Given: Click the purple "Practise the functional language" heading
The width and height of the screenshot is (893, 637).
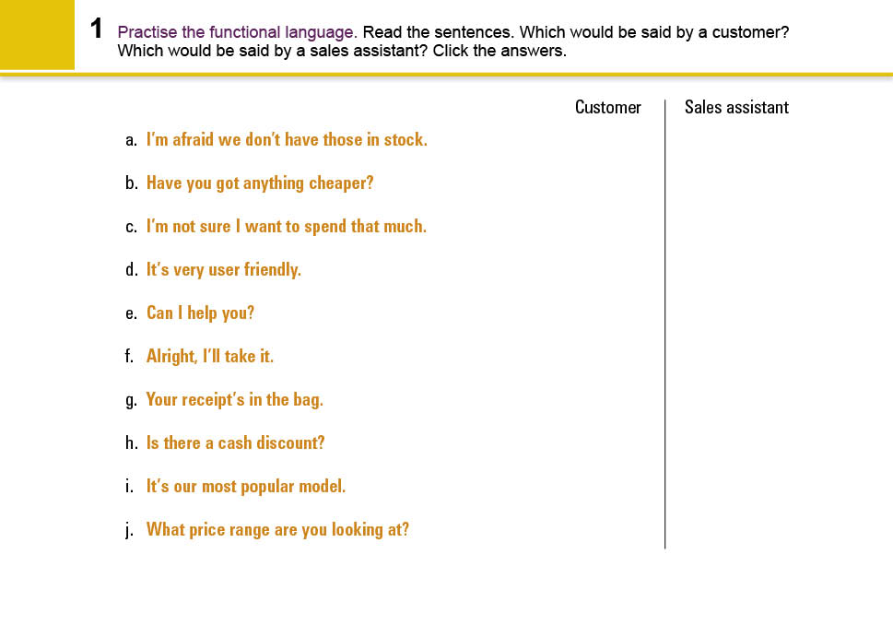Looking at the screenshot, I should [x=237, y=32].
